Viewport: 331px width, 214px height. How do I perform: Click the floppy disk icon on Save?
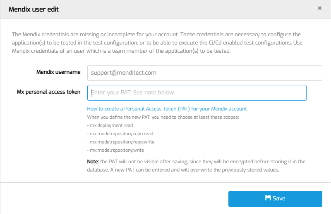click(x=268, y=198)
